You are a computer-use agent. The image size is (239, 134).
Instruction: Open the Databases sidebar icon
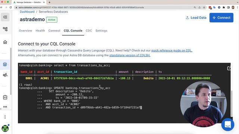[x=5, y=64]
